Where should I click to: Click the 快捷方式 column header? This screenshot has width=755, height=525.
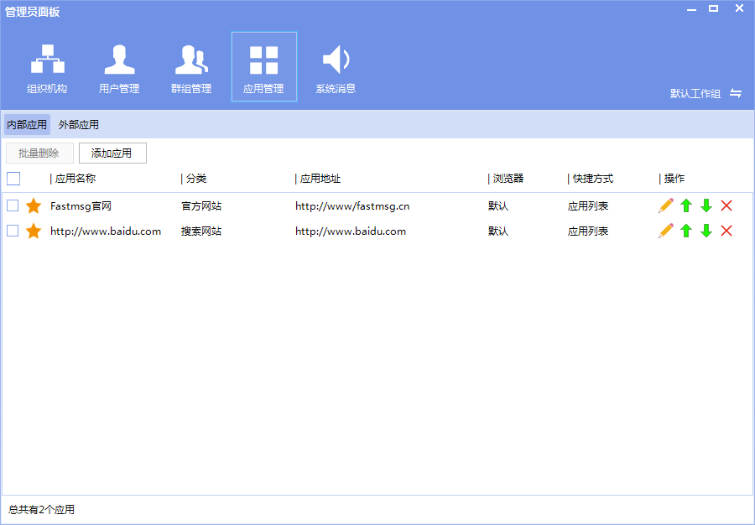tap(593, 179)
